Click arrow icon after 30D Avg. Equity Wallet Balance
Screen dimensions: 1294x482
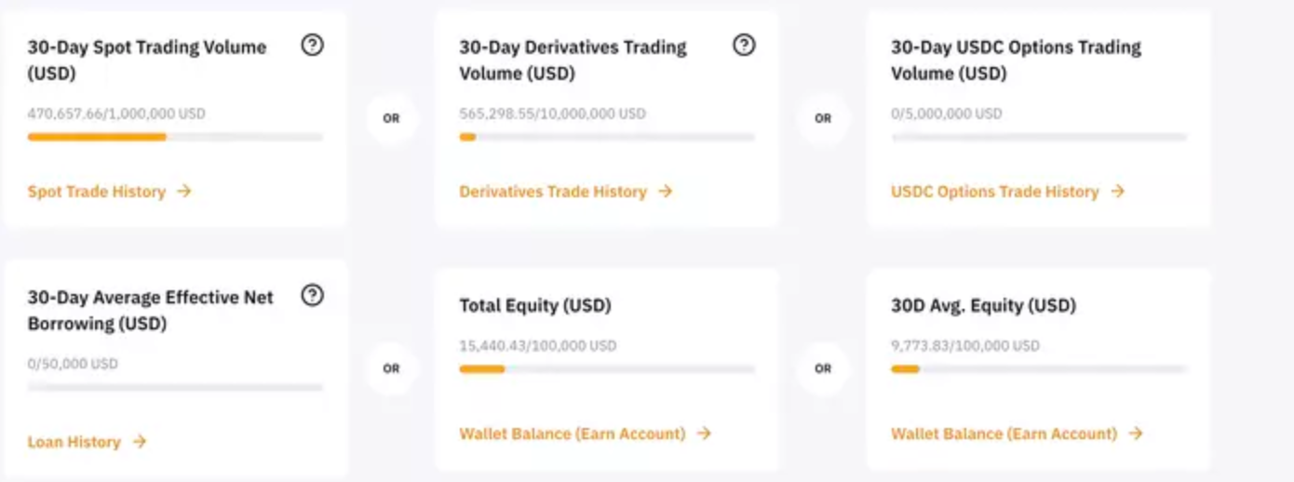pos(1136,433)
